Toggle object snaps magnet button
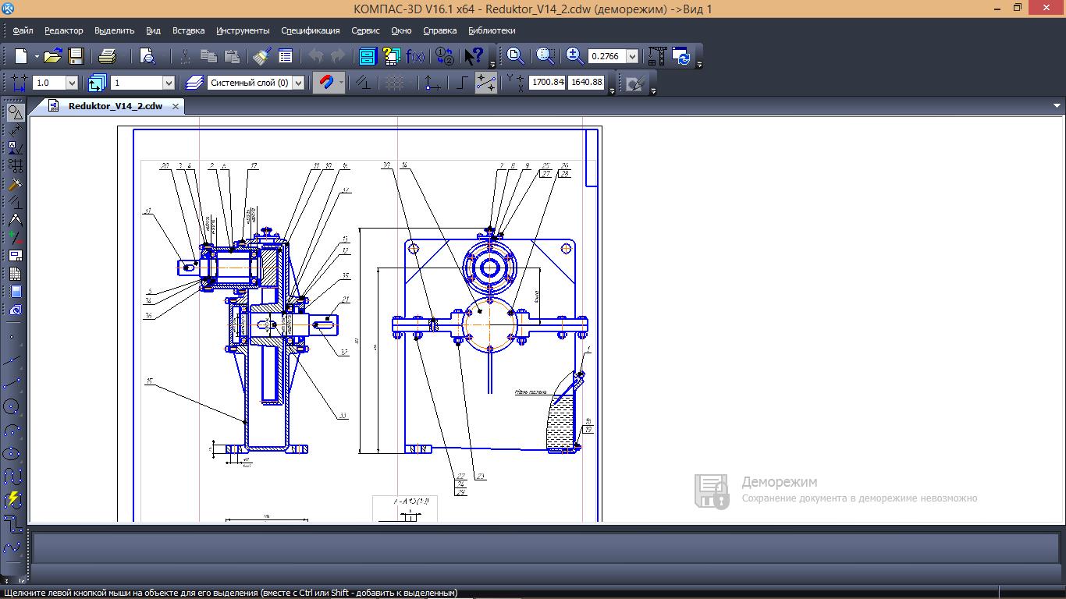1066x599 pixels. coord(325,83)
